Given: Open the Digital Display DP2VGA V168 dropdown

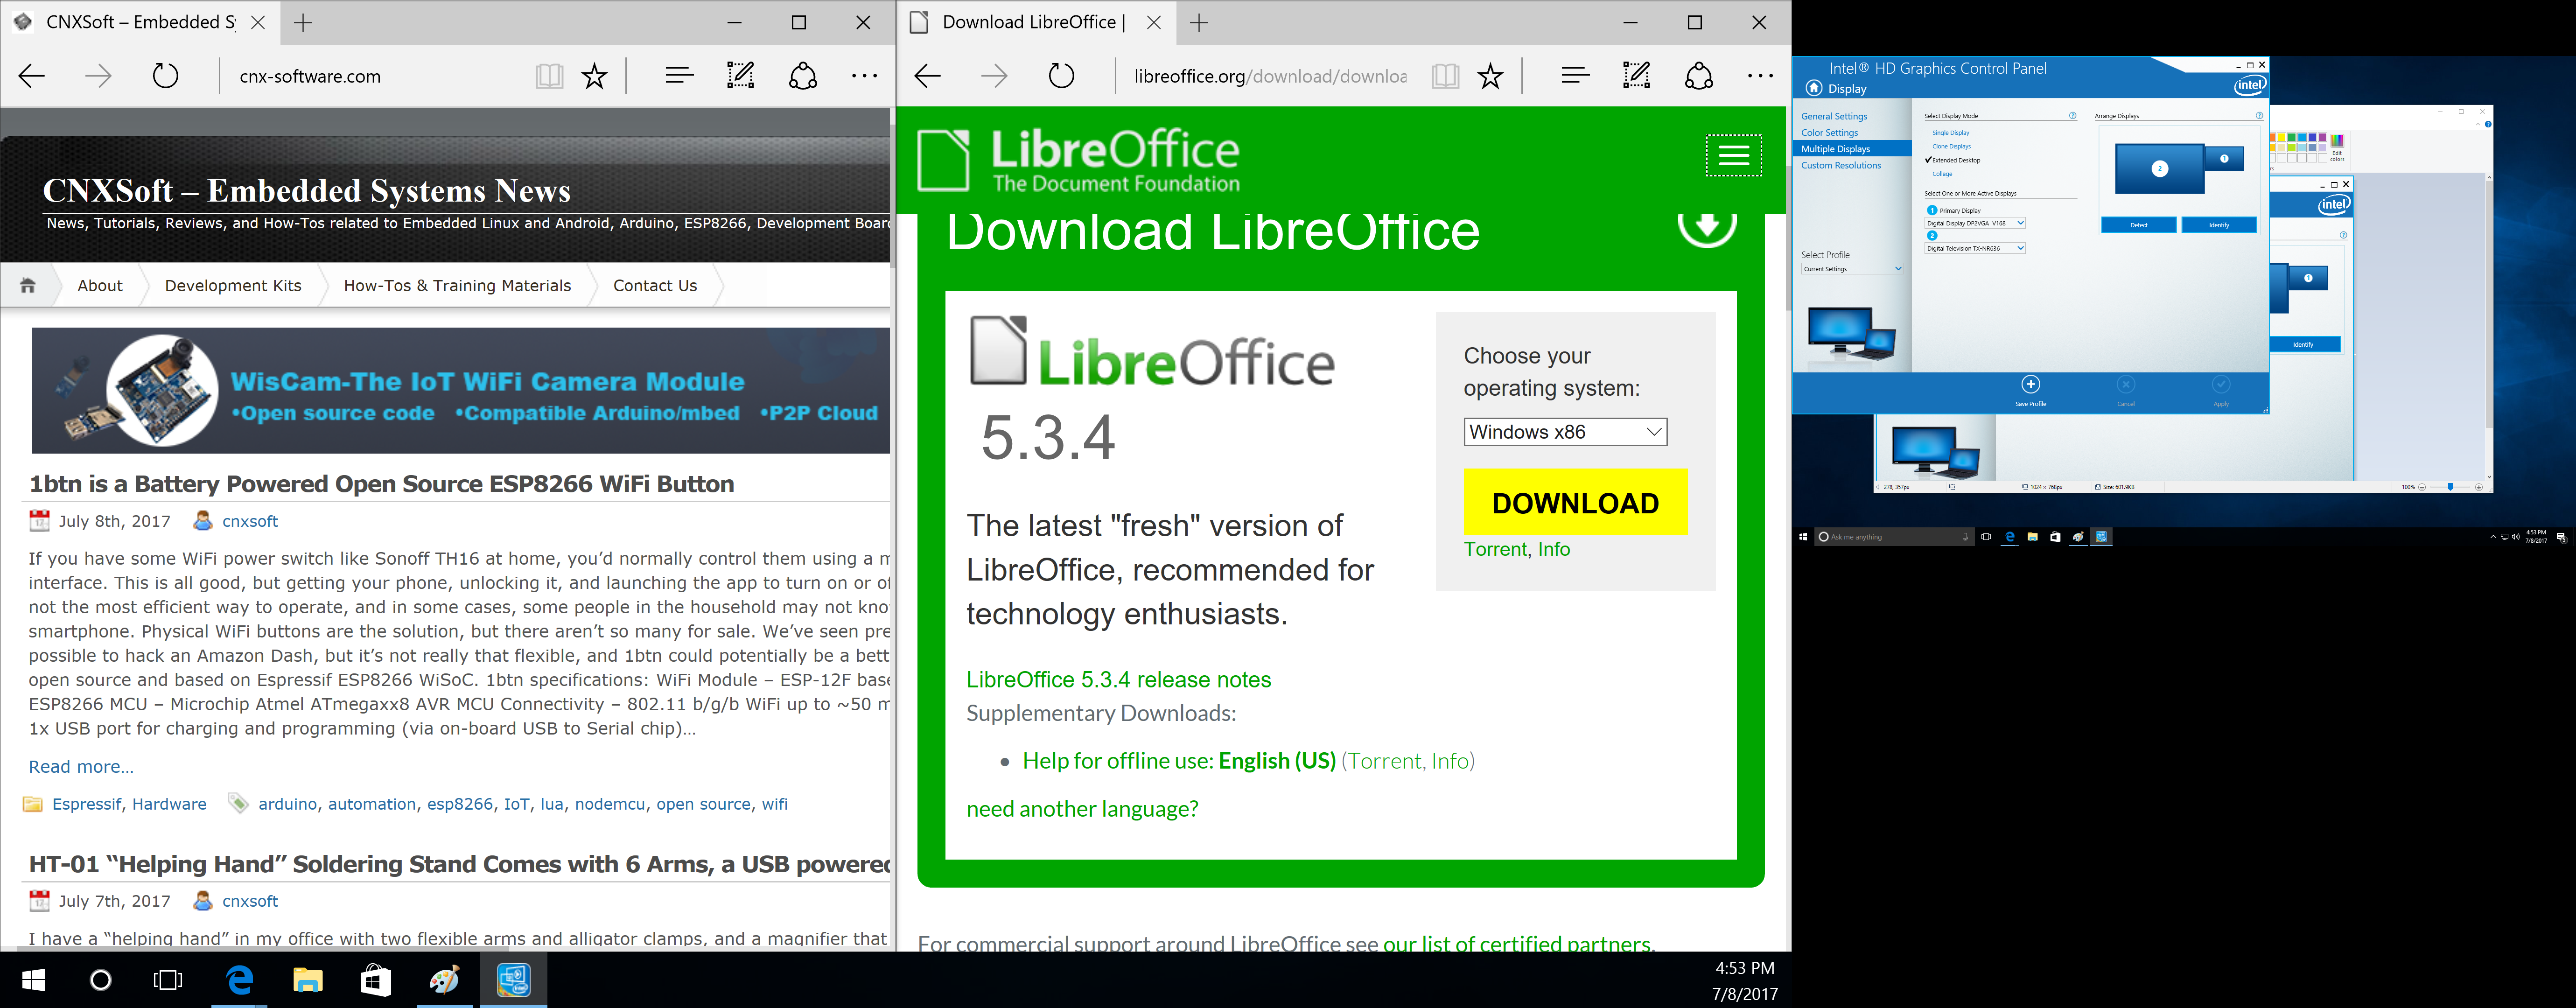Looking at the screenshot, I should coord(1975,223).
